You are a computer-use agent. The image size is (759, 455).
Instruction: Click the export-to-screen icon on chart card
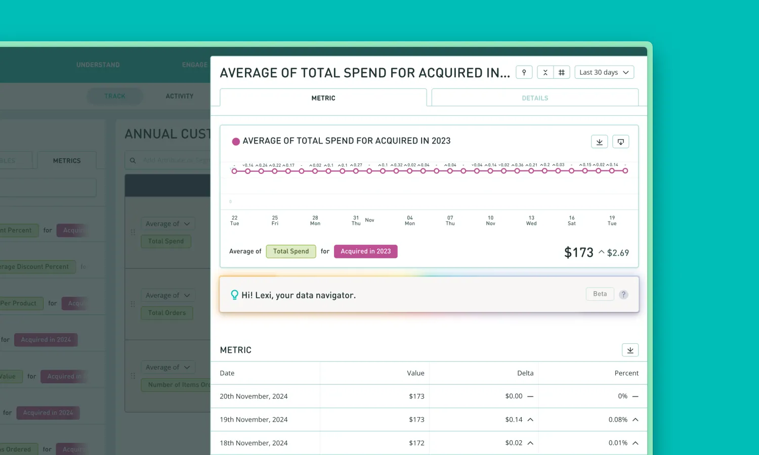pyautogui.click(x=621, y=142)
